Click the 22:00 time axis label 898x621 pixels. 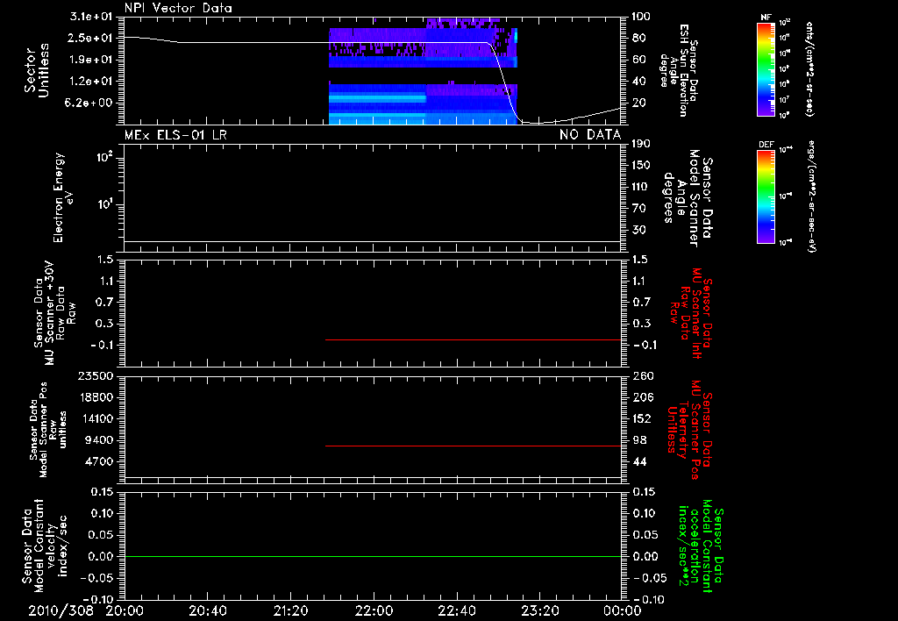pyautogui.click(x=374, y=611)
